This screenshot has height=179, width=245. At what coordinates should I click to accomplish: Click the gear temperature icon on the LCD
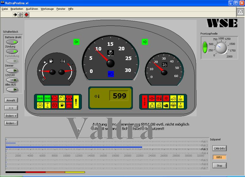coord(97,96)
